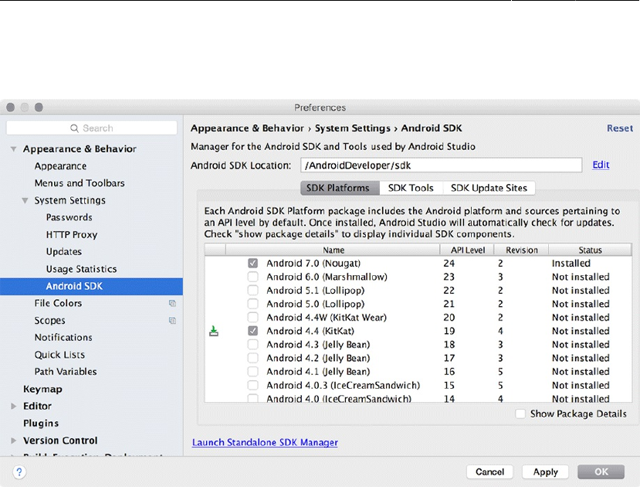Click Reset link in top right
The width and height of the screenshot is (640, 487).
point(619,128)
